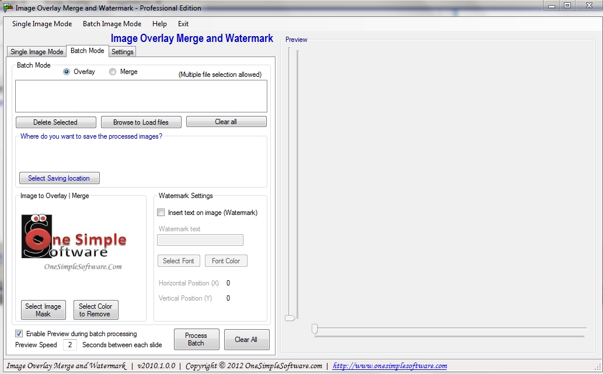The width and height of the screenshot is (603, 374).
Task: Open the Batch Image Mode menu
Action: (112, 24)
